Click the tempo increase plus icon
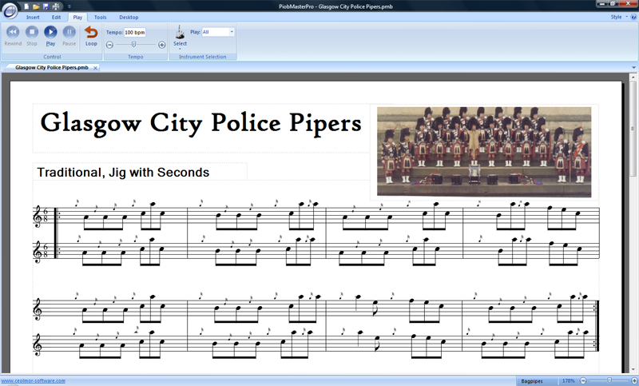This screenshot has height=386, width=639. [162, 45]
